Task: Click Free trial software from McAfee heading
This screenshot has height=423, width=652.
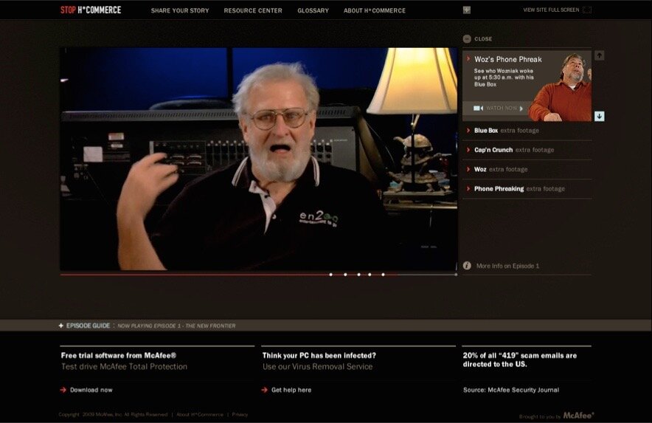Action: tap(119, 356)
